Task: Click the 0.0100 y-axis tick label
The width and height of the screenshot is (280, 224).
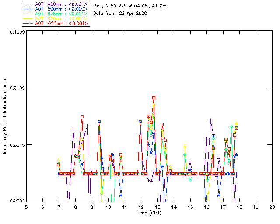Action: click(x=17, y=87)
